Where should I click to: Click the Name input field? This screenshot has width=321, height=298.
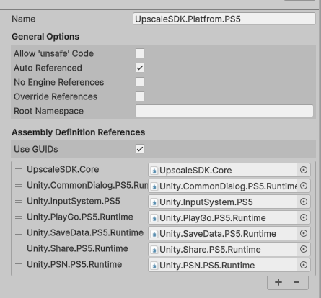pos(224,19)
